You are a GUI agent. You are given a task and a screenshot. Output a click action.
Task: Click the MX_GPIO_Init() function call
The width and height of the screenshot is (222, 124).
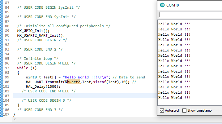pos(33,31)
